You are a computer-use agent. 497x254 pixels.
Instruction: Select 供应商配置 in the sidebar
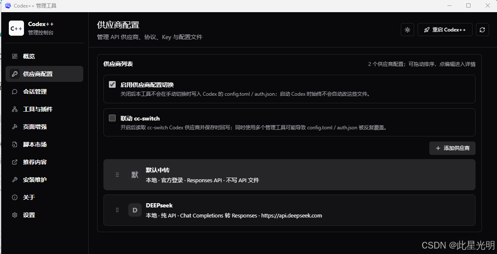pyautogui.click(x=45, y=74)
